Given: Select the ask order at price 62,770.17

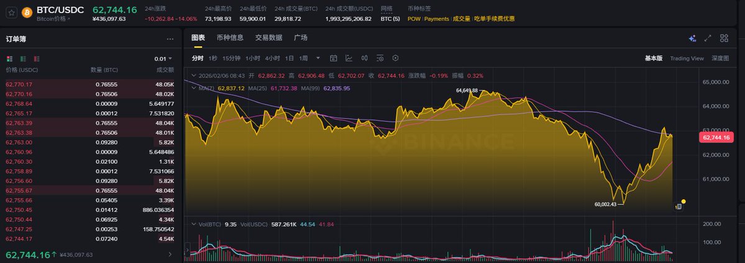Looking at the screenshot, I should click(x=90, y=84).
